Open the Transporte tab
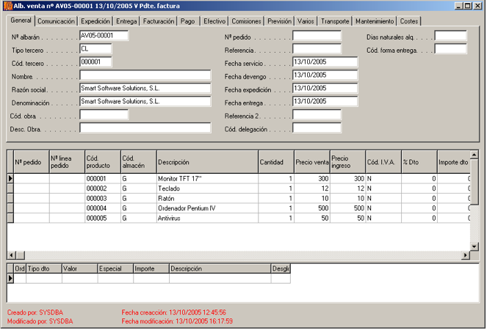487x330 pixels. click(335, 21)
